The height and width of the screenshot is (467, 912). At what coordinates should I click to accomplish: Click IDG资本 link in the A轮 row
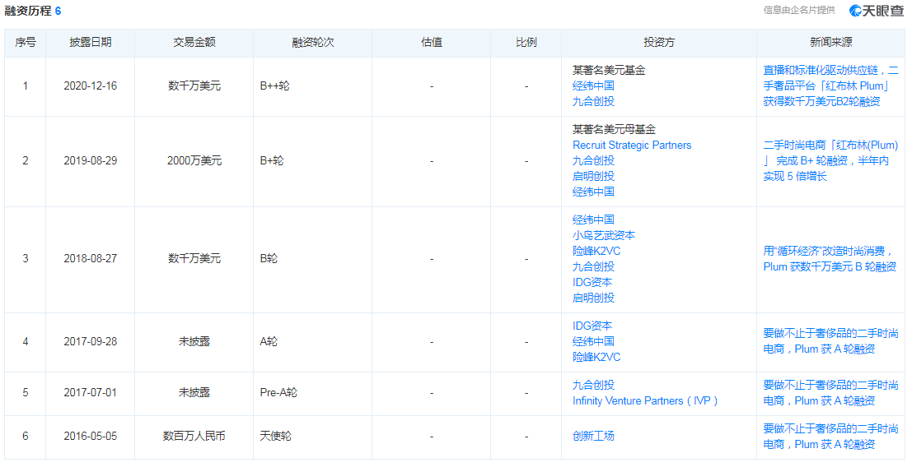pyautogui.click(x=592, y=326)
